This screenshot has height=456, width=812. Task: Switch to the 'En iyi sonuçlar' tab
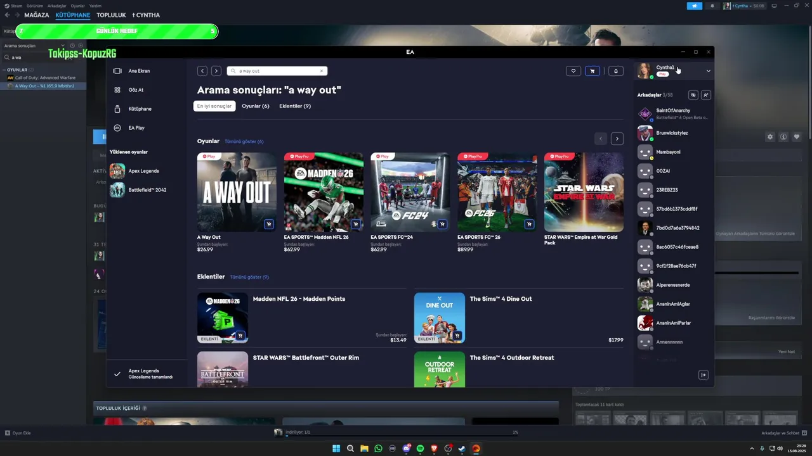[x=214, y=106]
